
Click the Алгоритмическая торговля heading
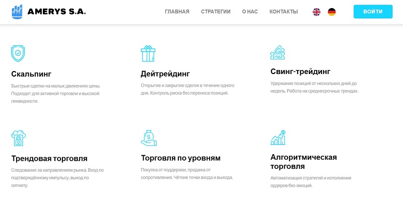click(x=303, y=162)
